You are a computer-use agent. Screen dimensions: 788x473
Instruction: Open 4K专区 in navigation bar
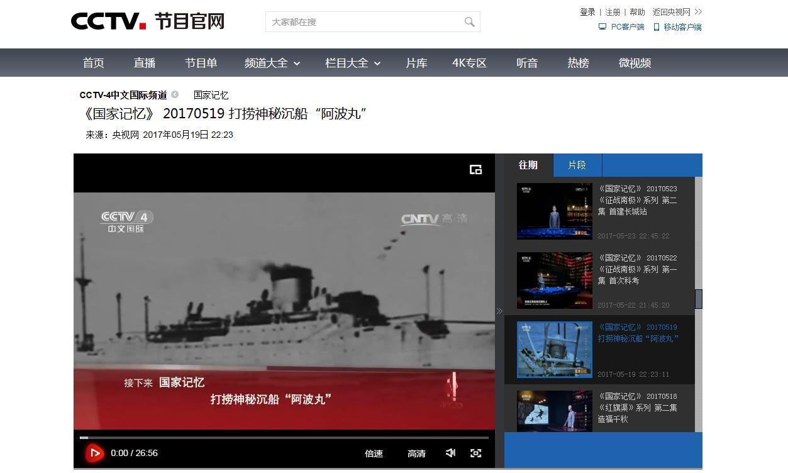click(x=470, y=63)
